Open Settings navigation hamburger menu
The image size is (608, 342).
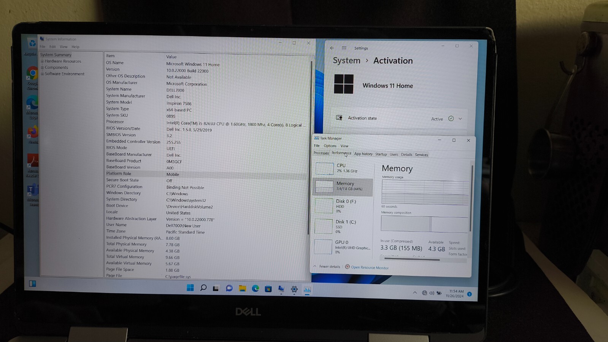(344, 48)
